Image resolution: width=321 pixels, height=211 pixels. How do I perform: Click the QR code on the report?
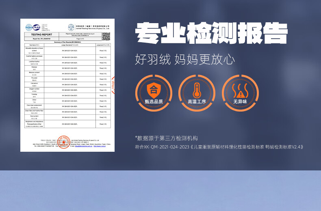tap(106, 37)
